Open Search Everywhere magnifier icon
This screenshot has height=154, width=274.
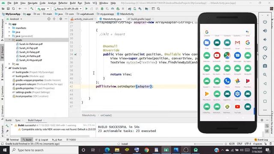tap(158, 9)
